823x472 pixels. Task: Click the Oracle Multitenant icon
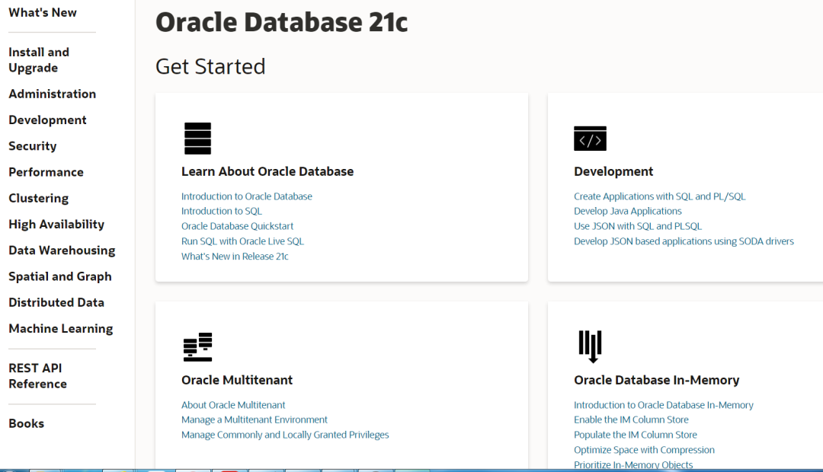(197, 347)
